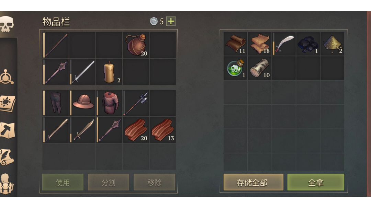This screenshot has width=371, height=208.
Task: Click the 分割 (Split) button
Action: click(109, 182)
